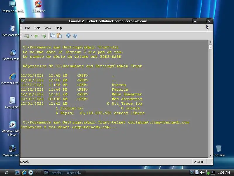The height and width of the screenshot is (176, 234).
Task: Select the CCleaner desktop icon
Action: (38, 7)
